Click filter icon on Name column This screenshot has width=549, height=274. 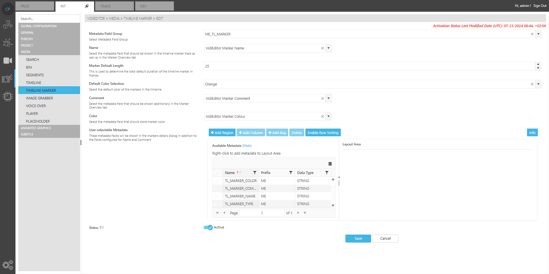[x=254, y=173]
